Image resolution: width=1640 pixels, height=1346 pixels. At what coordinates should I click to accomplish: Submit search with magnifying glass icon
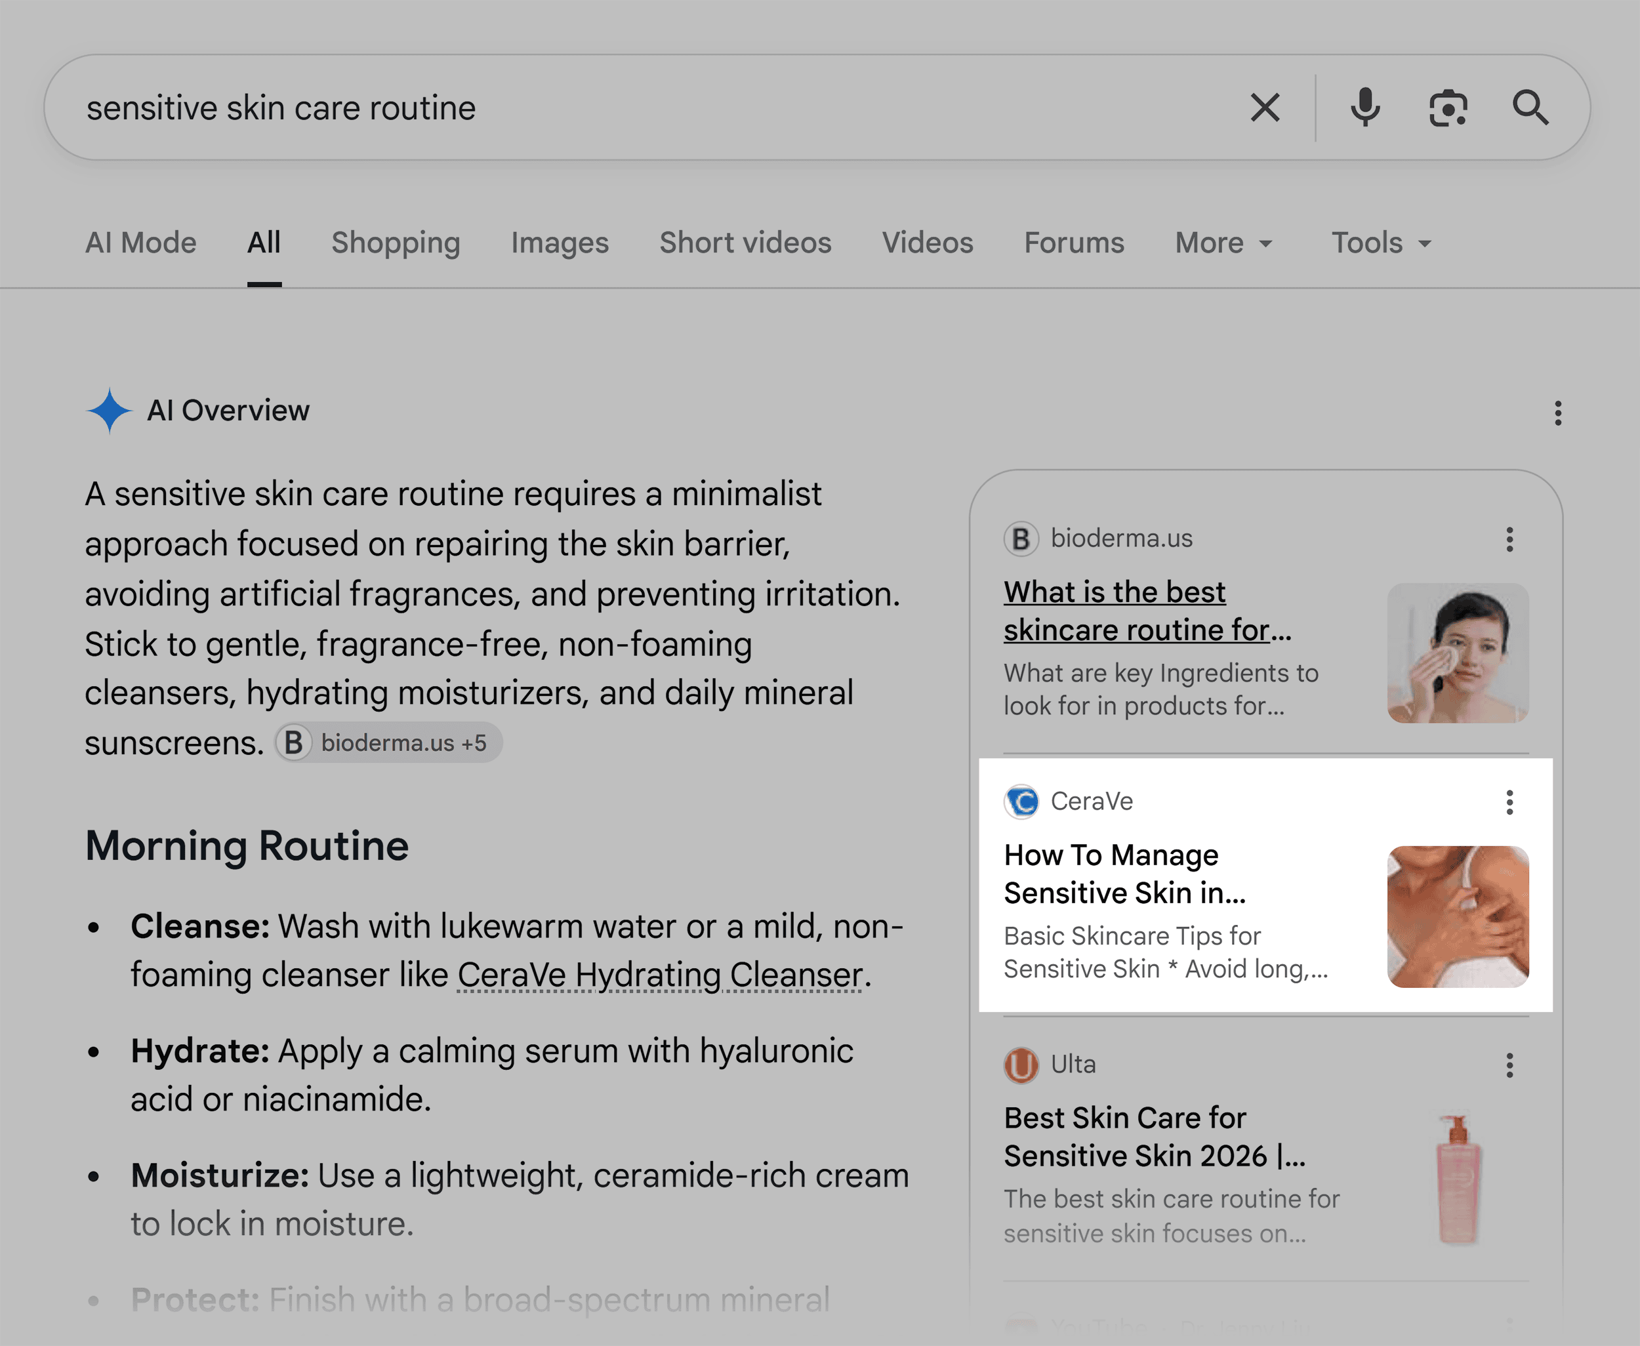(x=1530, y=108)
